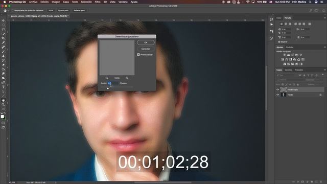This screenshot has height=184, width=327.
Task: Toggle 'Desplazarse por todas las ventanas' checkbox
Action: coord(13,10)
